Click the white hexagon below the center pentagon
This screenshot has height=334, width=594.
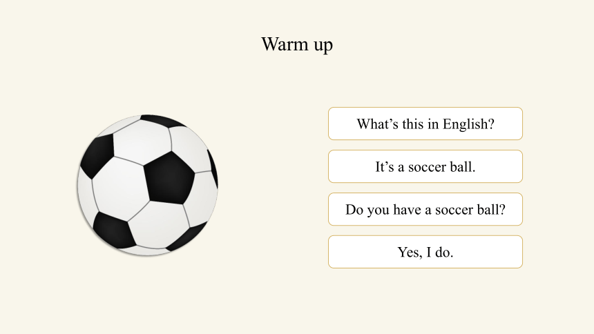click(158, 225)
